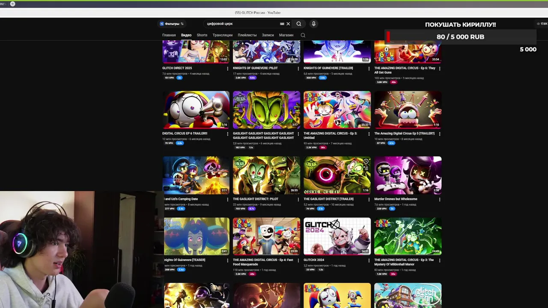Click the ПОКУШАТЬ КИРИЛЛУ!! donation goal title
The height and width of the screenshot is (308, 548).
click(x=460, y=25)
